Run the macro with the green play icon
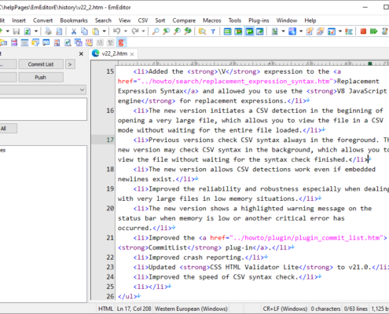The height and width of the screenshot is (314, 389). 374,31
